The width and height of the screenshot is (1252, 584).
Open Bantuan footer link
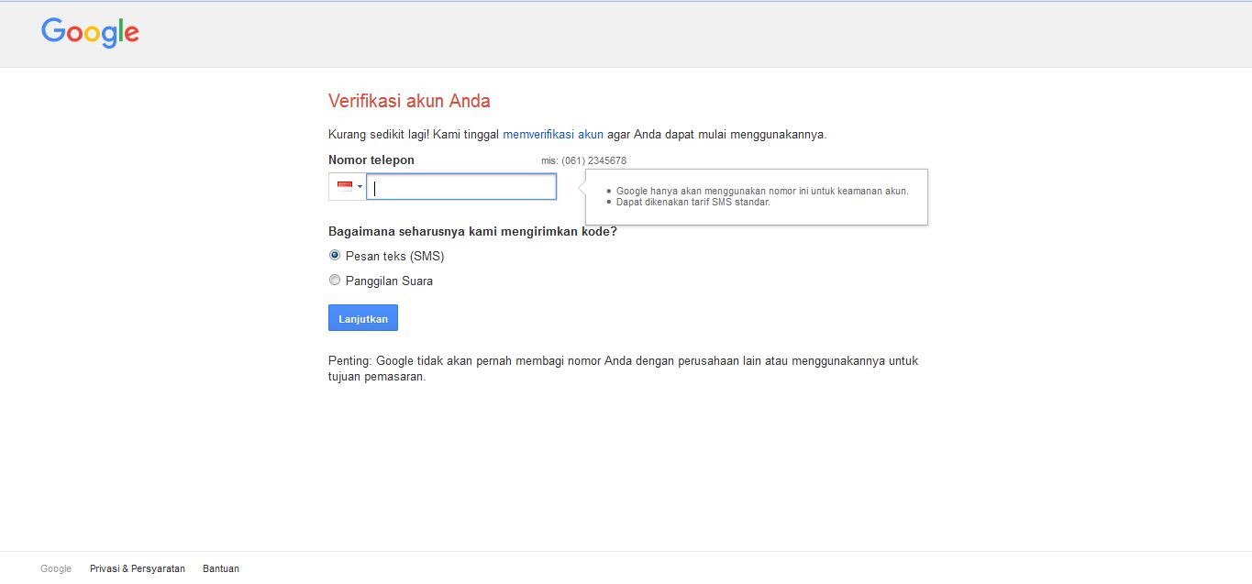point(221,568)
